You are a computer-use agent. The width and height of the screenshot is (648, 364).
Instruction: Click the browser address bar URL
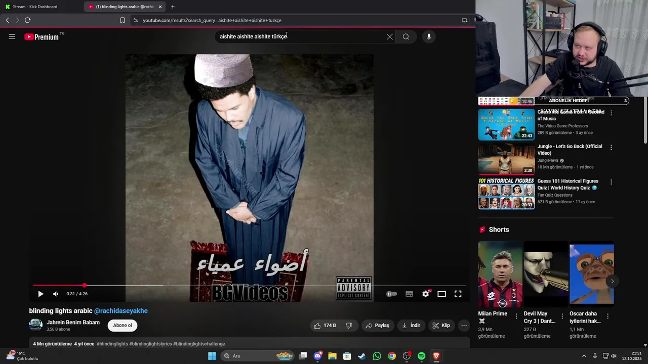pos(212,20)
